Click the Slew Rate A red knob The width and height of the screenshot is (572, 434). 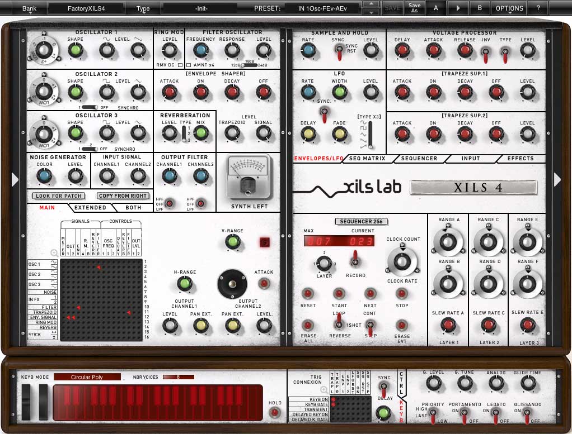click(x=448, y=325)
